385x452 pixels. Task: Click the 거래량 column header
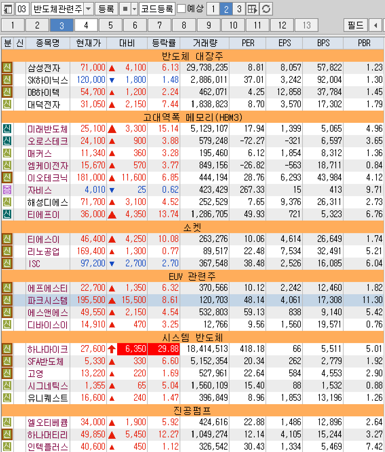coord(205,43)
